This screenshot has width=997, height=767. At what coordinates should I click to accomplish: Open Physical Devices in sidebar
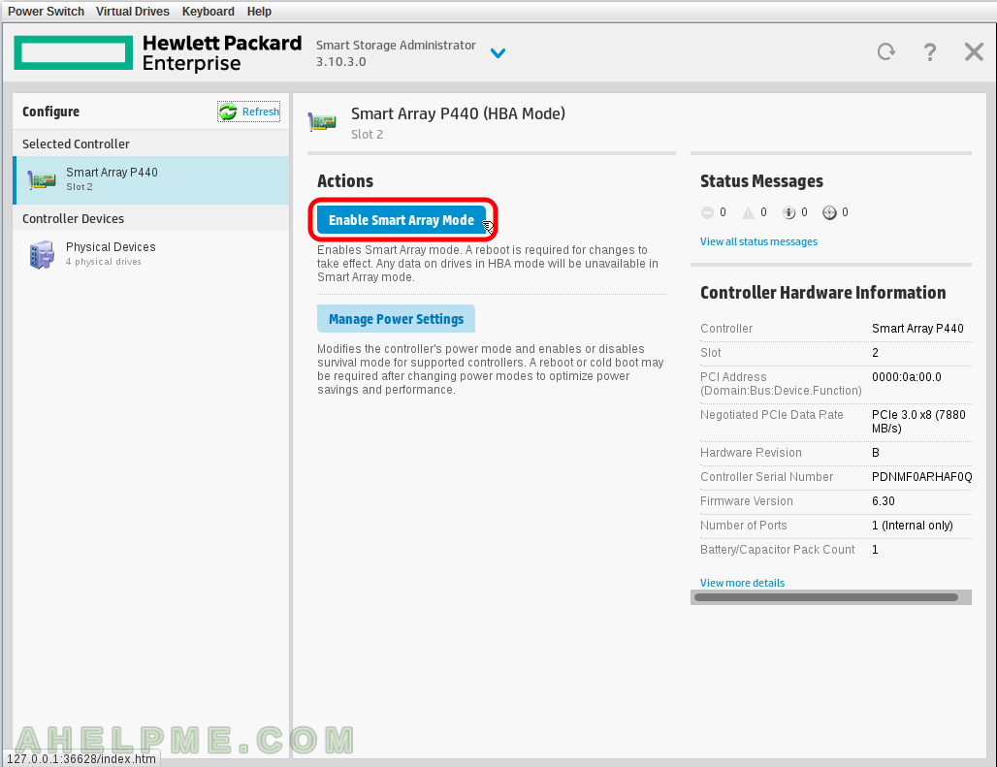point(151,253)
